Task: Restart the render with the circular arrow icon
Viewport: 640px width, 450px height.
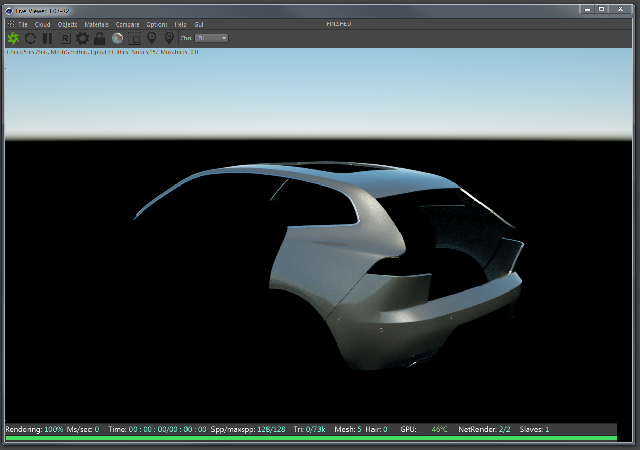Action: pos(31,38)
